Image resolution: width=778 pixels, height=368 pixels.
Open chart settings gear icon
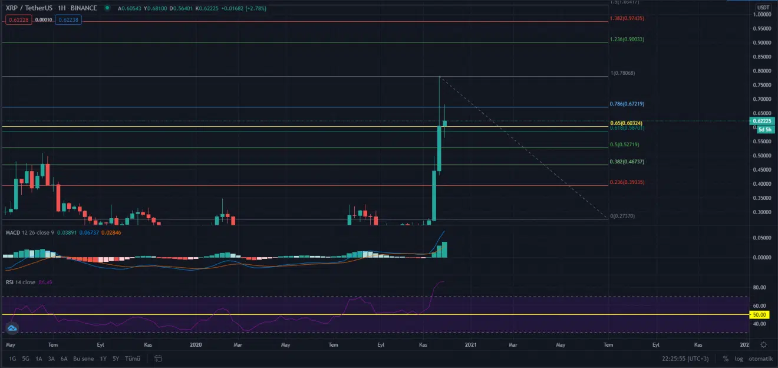pyautogui.click(x=763, y=344)
